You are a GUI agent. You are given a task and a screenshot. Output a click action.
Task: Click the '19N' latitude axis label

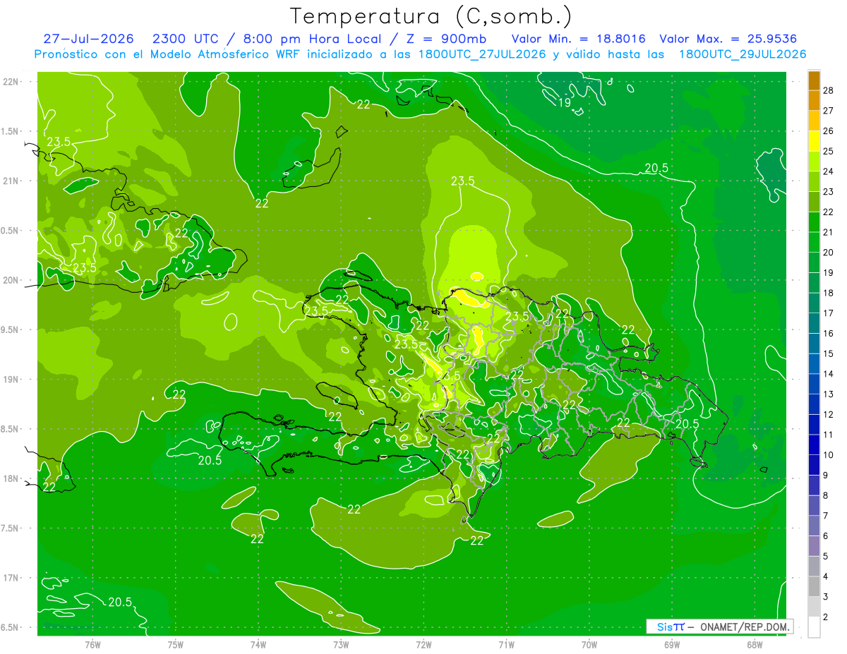coord(12,379)
